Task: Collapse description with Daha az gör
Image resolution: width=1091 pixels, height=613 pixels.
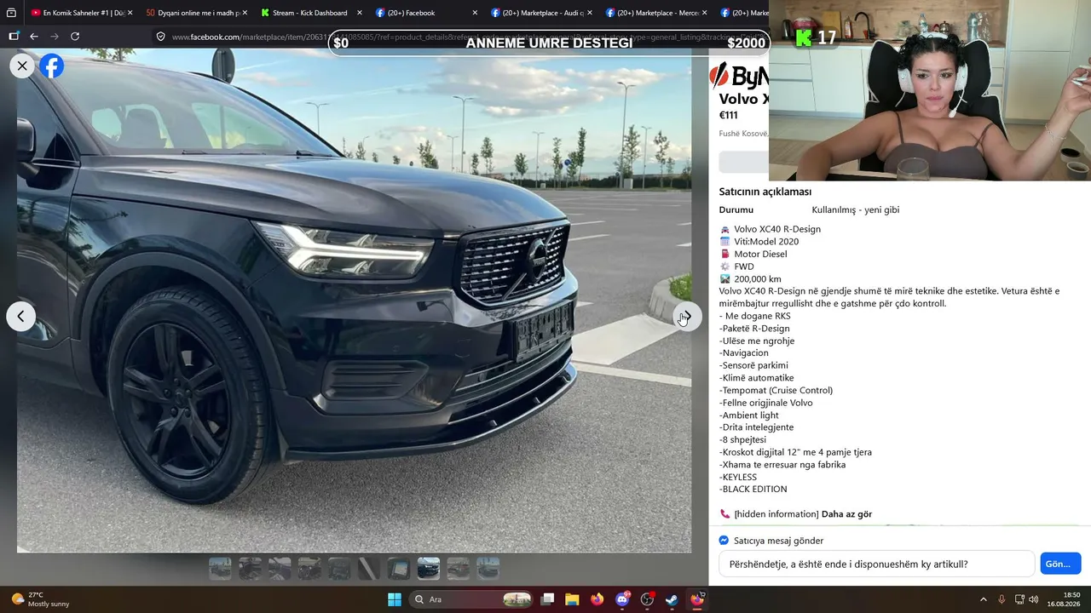Action: [x=846, y=514]
